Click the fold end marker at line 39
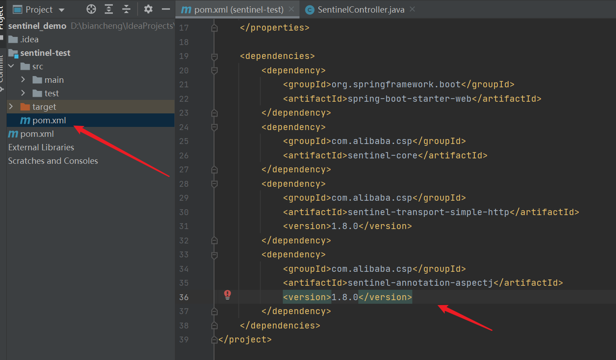The image size is (616, 360). (x=214, y=340)
